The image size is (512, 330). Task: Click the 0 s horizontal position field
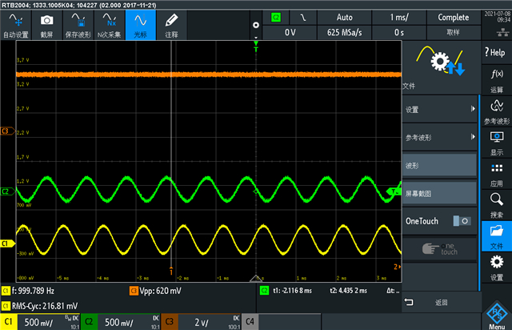coord(399,32)
